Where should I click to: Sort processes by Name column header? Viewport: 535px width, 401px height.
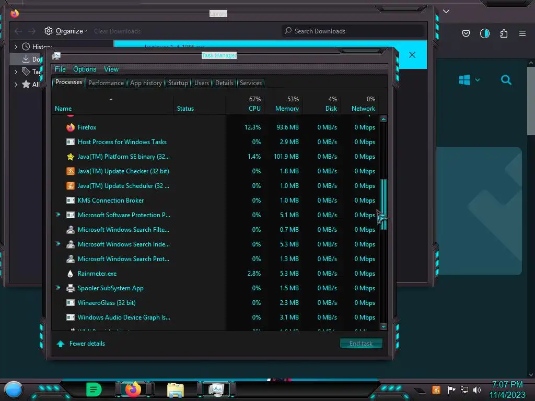coord(113,104)
